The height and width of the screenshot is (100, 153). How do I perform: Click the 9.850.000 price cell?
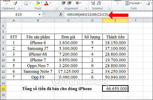[x=68, y=60]
